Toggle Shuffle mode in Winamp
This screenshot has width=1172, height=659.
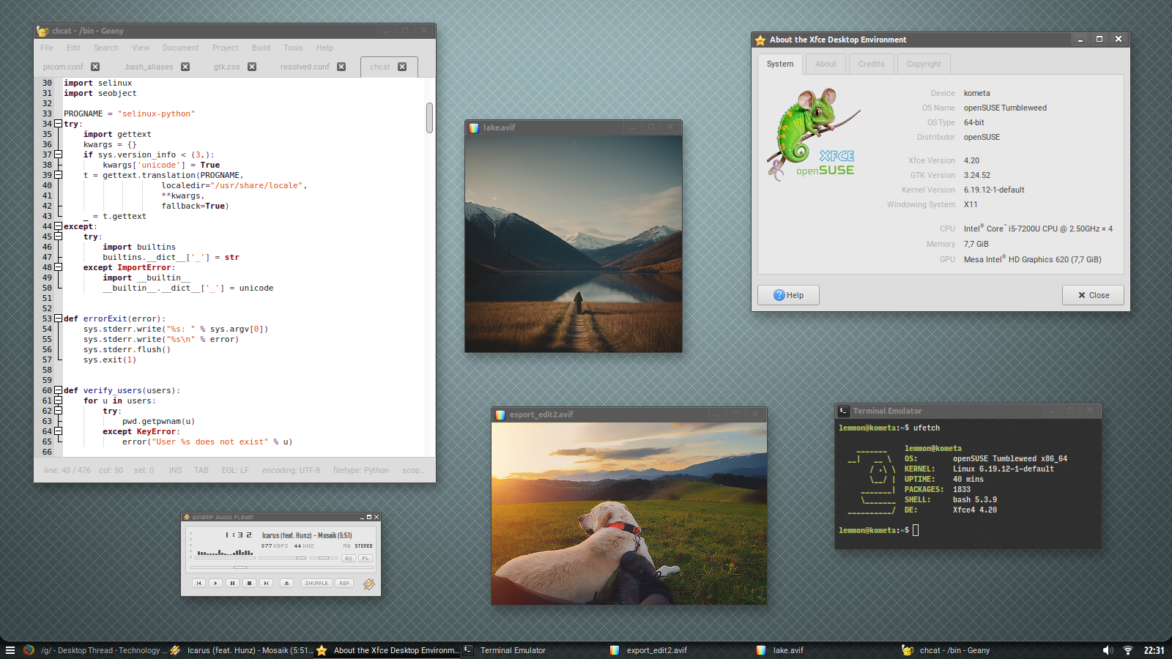(316, 584)
